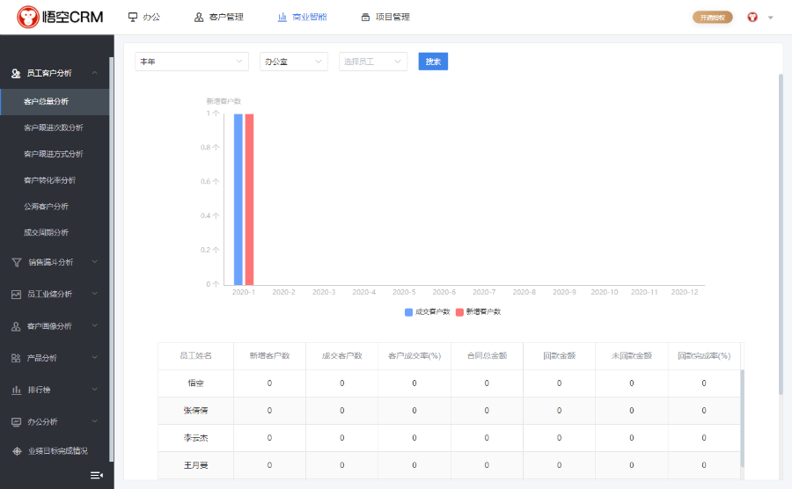Viewport: 792px width, 489px height.
Task: Click the people icon beside 客户画像分析
Action: click(x=16, y=326)
